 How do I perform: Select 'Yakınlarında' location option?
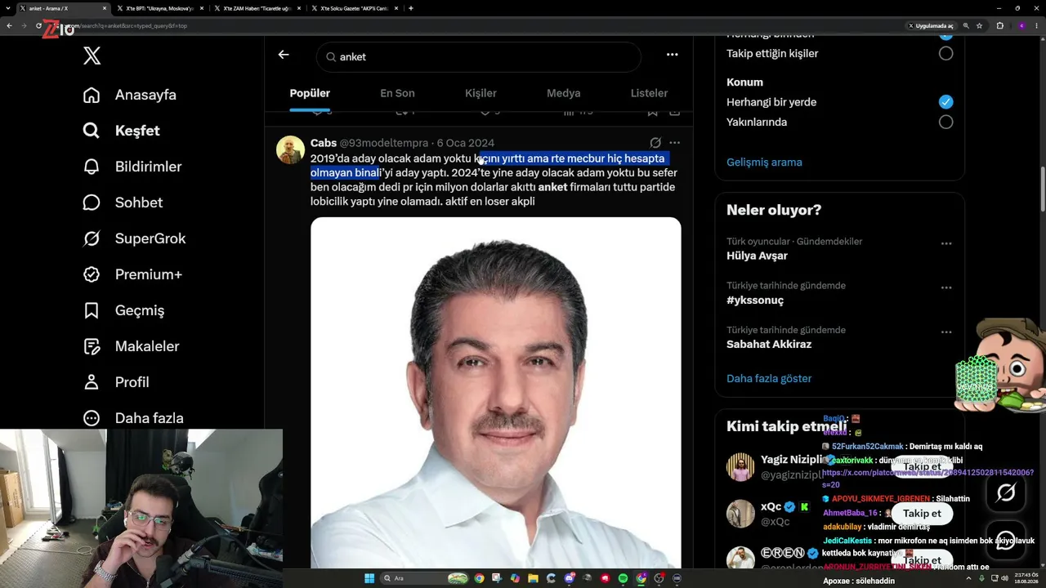tap(945, 122)
